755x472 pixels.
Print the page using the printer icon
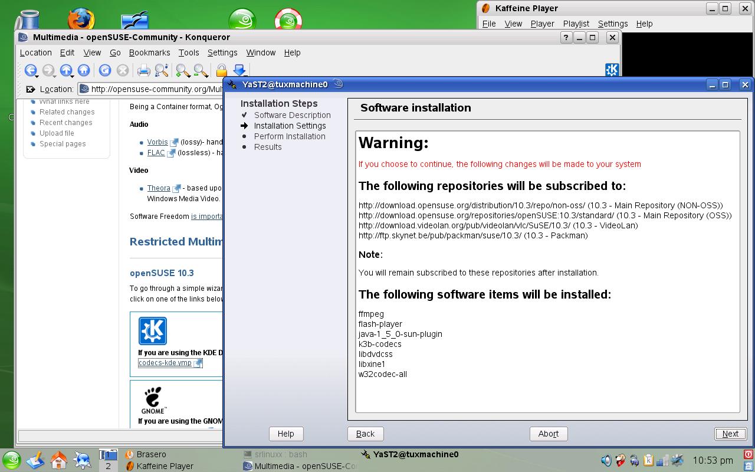point(143,71)
